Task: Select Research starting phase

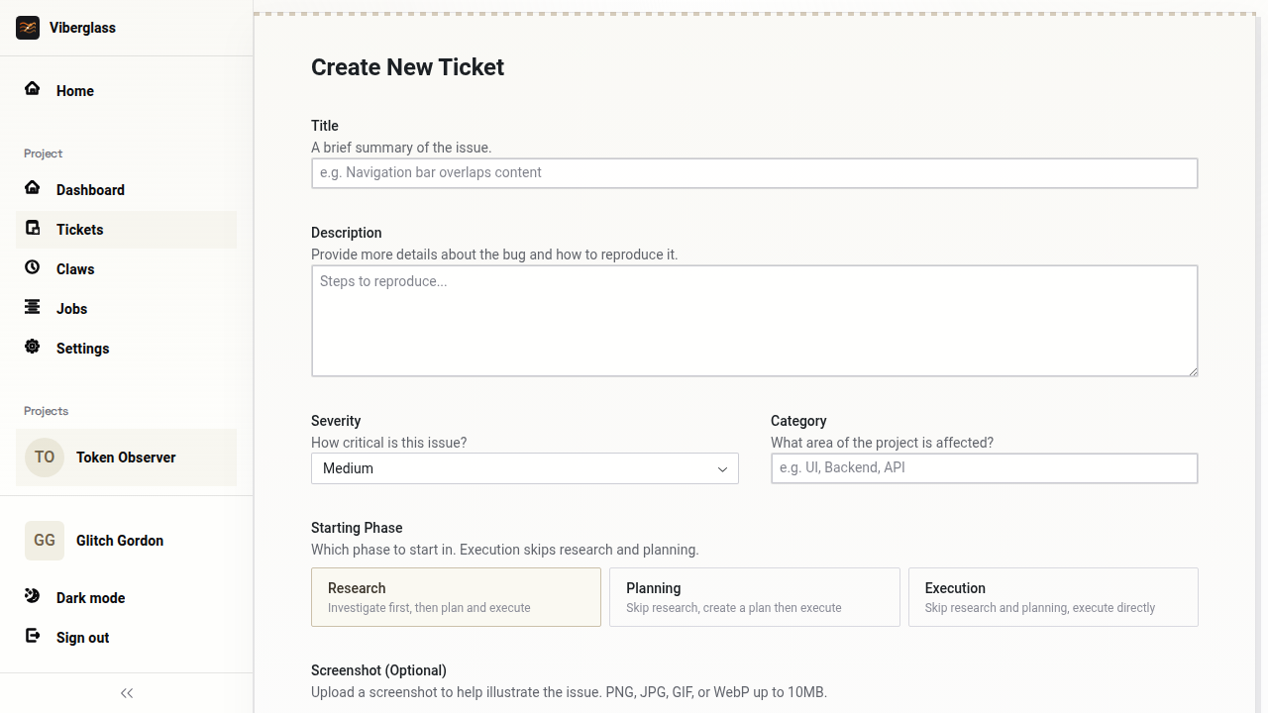Action: coord(456,597)
